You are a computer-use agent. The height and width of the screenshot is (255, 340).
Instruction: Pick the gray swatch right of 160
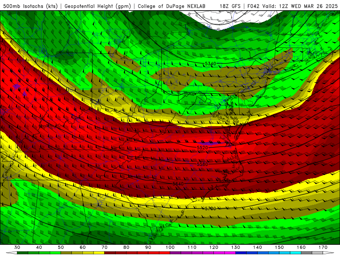click(x=306, y=253)
